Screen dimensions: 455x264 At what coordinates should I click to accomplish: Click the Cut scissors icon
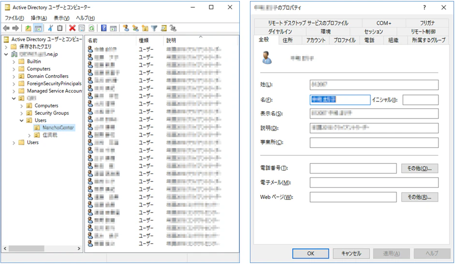pyautogui.click(x=50, y=28)
